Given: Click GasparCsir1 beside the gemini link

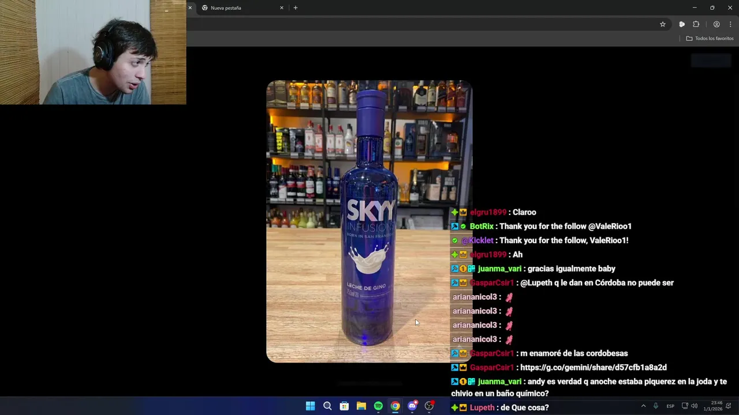Looking at the screenshot, I should pos(491,367).
